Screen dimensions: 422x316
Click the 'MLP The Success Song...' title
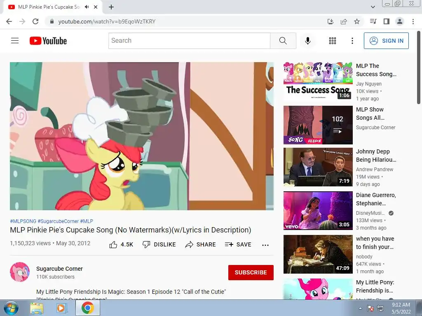coord(376,70)
